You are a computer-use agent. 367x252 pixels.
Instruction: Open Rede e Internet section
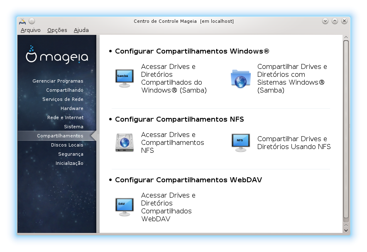(x=65, y=117)
